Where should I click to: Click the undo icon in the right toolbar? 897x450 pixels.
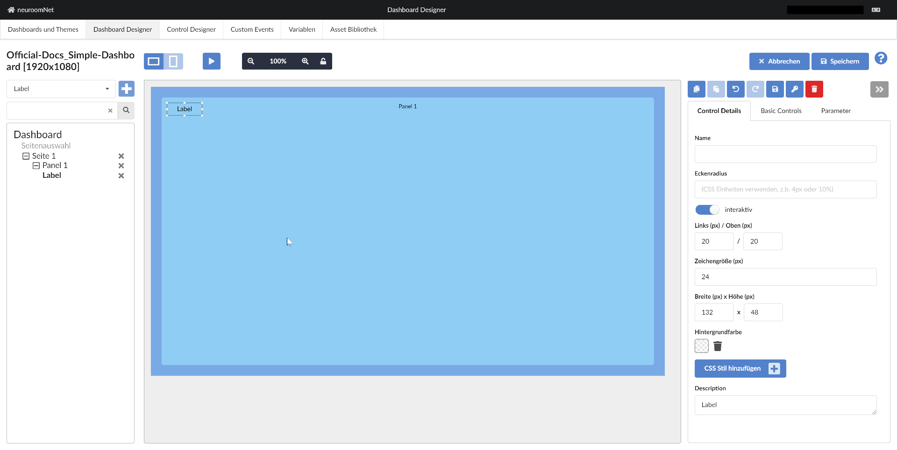(736, 89)
